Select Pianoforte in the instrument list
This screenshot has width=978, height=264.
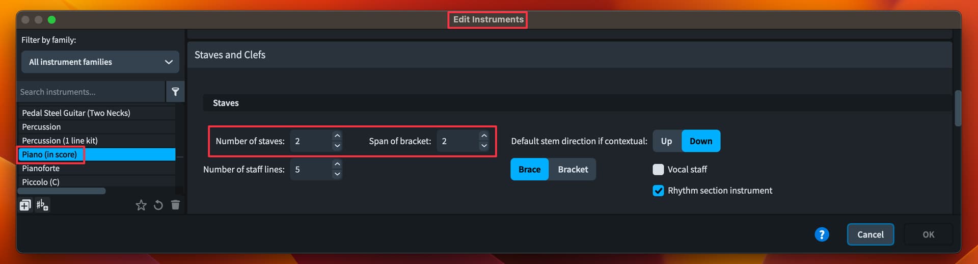pos(96,168)
